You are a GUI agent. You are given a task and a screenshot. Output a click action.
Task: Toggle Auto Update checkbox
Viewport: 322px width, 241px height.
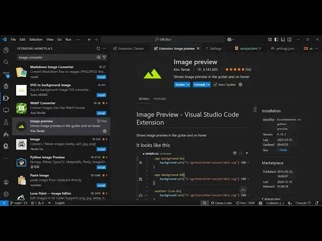215,84
